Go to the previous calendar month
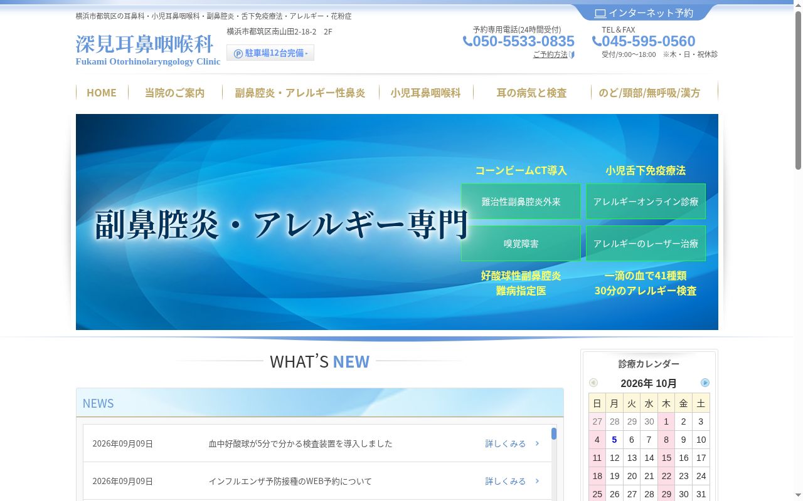Viewport: 803px width, 501px height. coord(593,383)
